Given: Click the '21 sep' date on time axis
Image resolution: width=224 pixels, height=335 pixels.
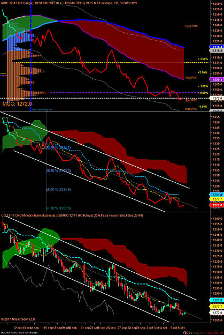Looking at the screenshot, I should 86,327.
